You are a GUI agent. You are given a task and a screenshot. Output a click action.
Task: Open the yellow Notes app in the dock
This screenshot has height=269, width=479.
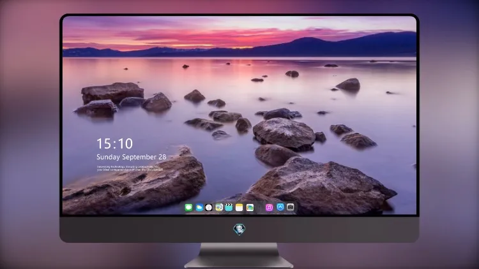coord(240,208)
